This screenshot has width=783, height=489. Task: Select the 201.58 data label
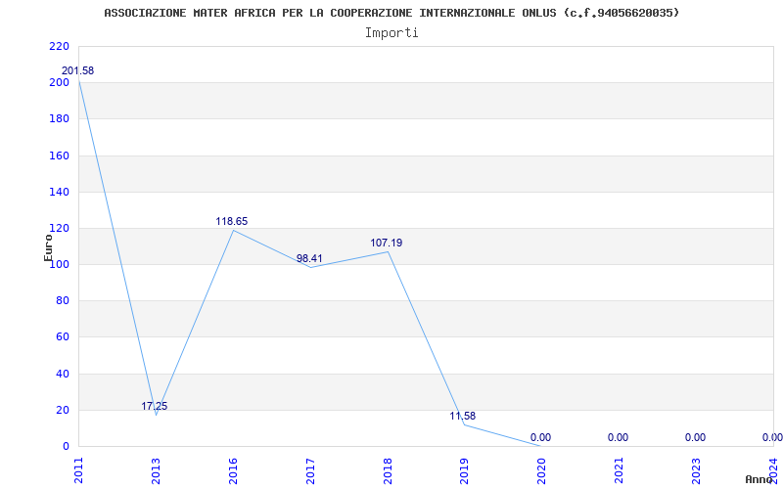point(77,70)
